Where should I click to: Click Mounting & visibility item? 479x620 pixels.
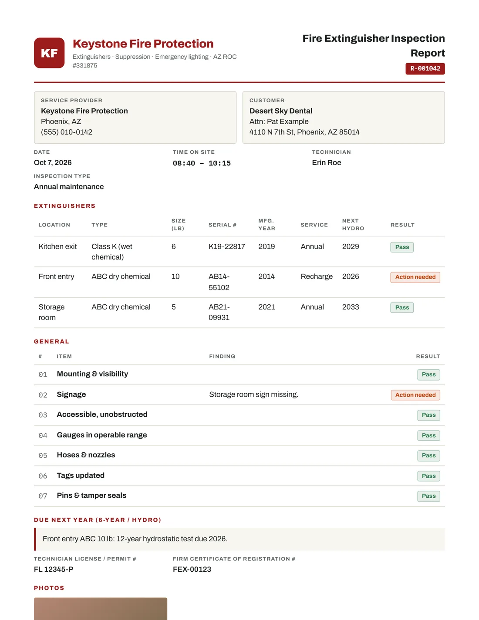[x=92, y=374]
